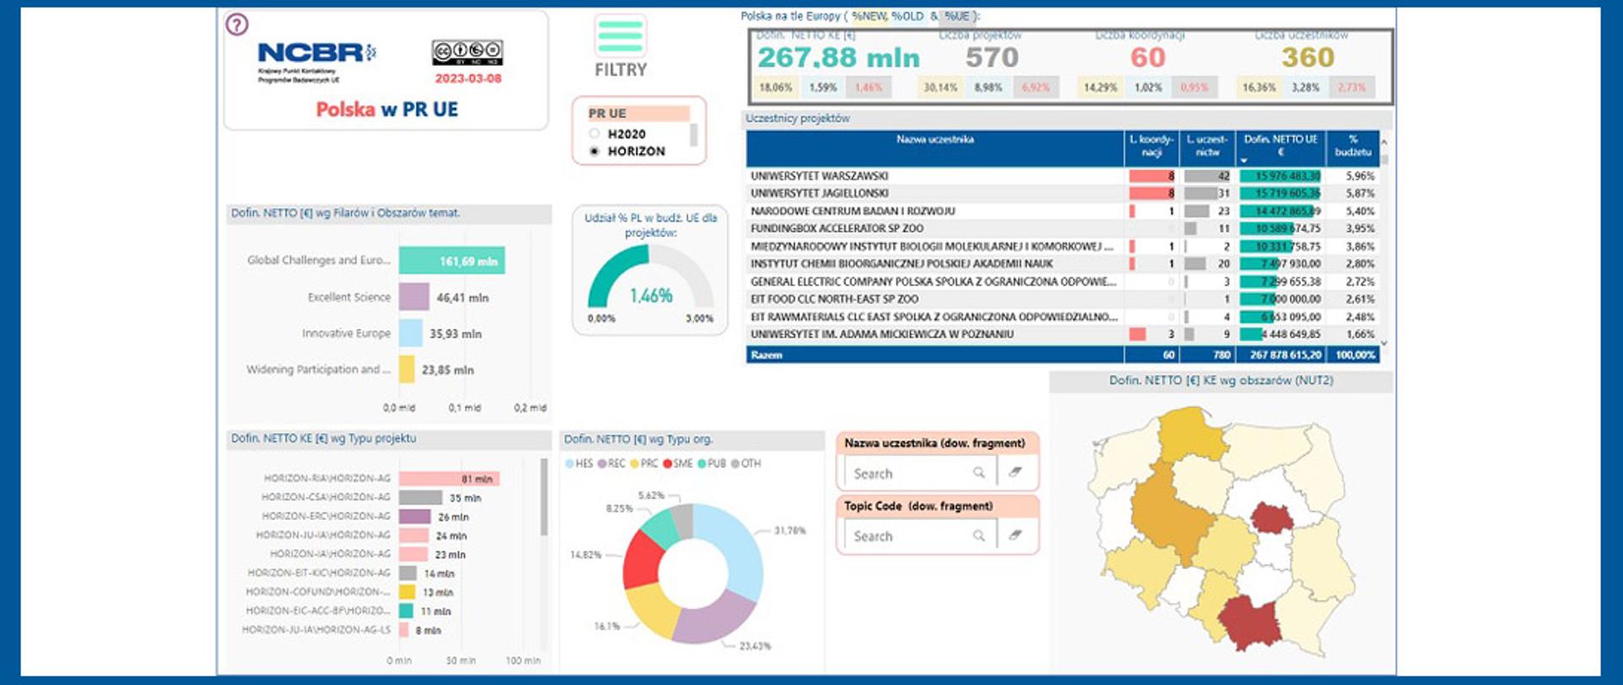Click magnifier icon in Topic Code search
The height and width of the screenshot is (685, 1623).
978,535
